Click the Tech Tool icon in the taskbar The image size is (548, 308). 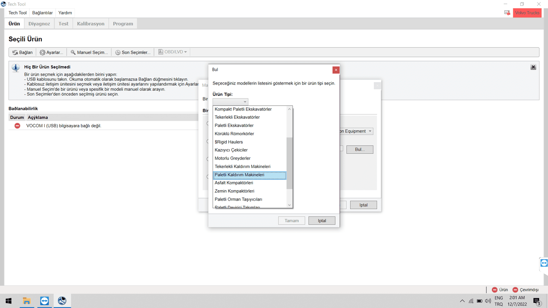(62, 301)
